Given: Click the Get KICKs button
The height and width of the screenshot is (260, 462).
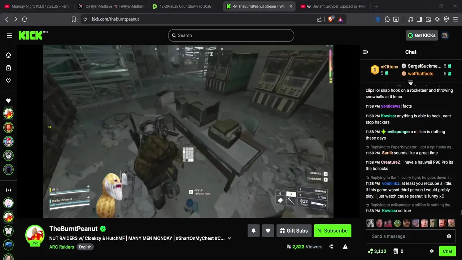Looking at the screenshot, I should [x=422, y=35].
